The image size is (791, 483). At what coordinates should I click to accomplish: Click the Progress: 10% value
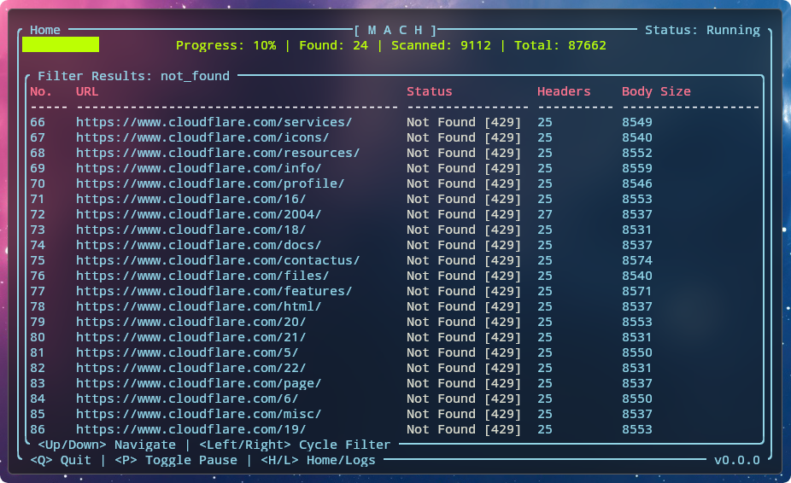click(x=226, y=45)
